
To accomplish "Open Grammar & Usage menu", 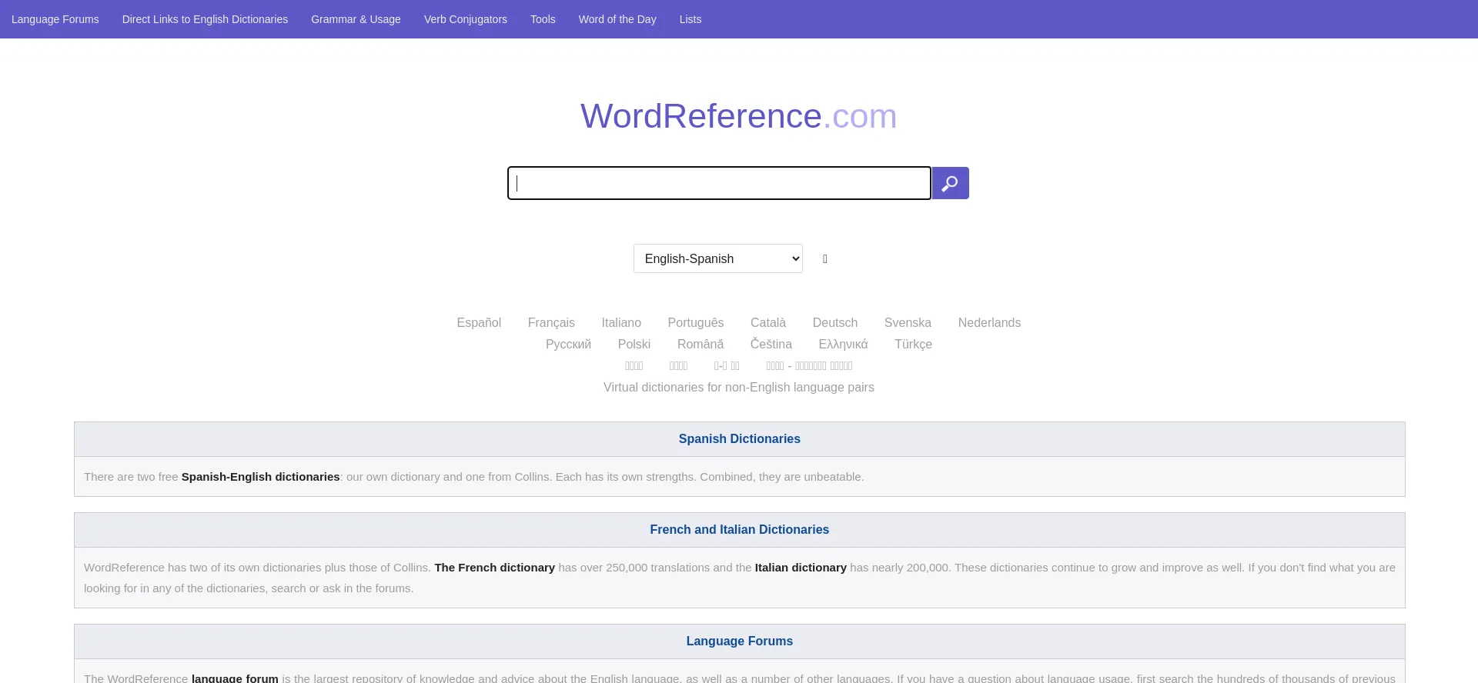I will tap(356, 19).
